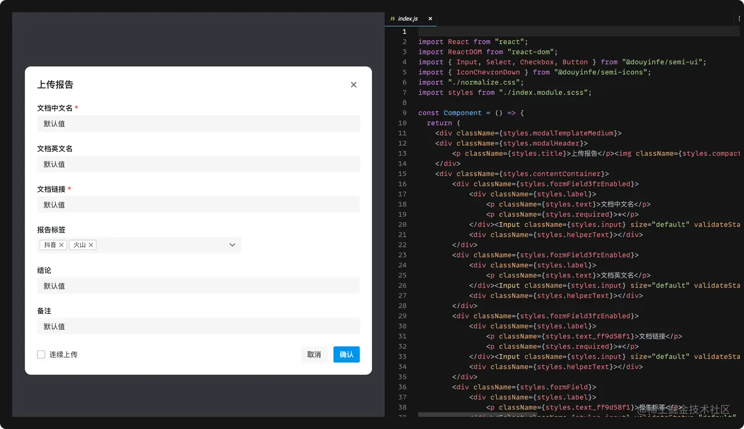Viewport: 744px width, 429px height.
Task: Click the 报告标签 label
Action: click(51, 230)
